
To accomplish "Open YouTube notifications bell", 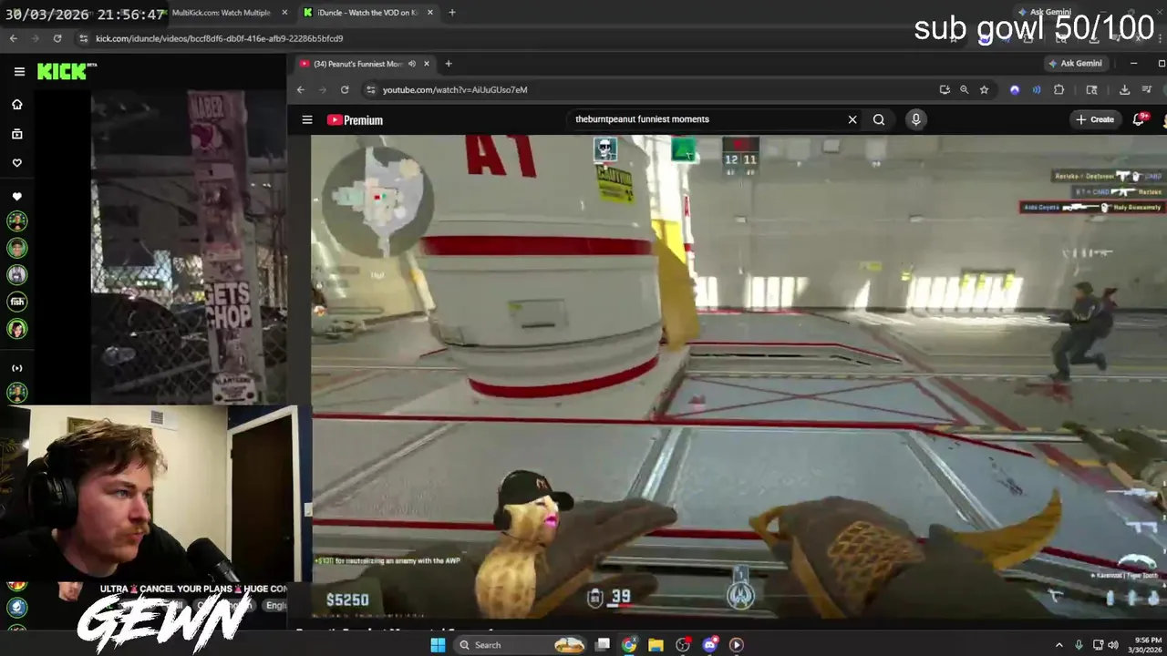I will click(x=1139, y=119).
